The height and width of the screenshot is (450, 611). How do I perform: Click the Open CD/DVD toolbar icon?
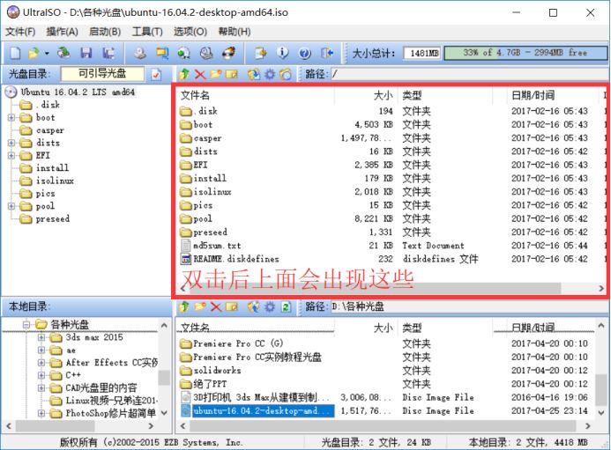tap(63, 53)
